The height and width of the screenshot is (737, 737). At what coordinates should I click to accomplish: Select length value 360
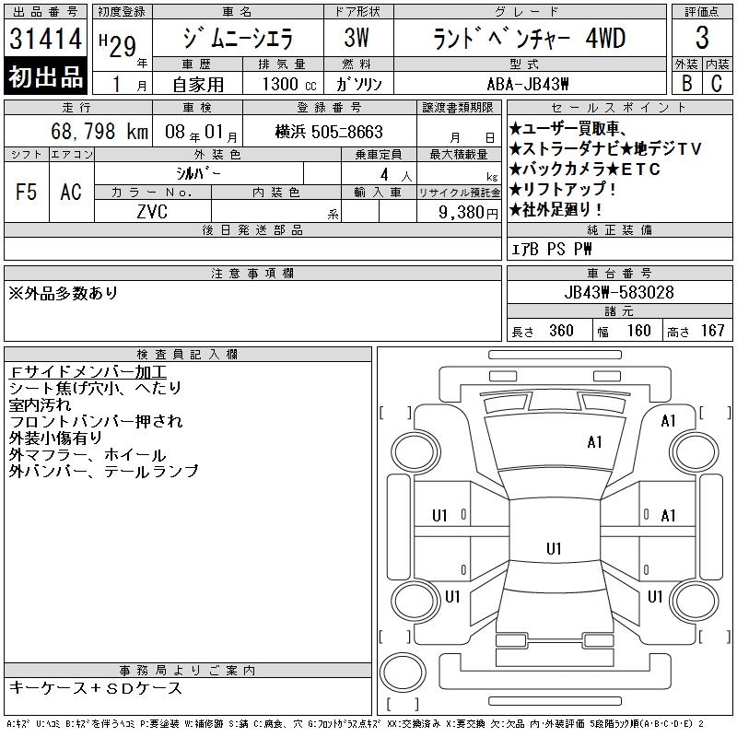(x=561, y=331)
